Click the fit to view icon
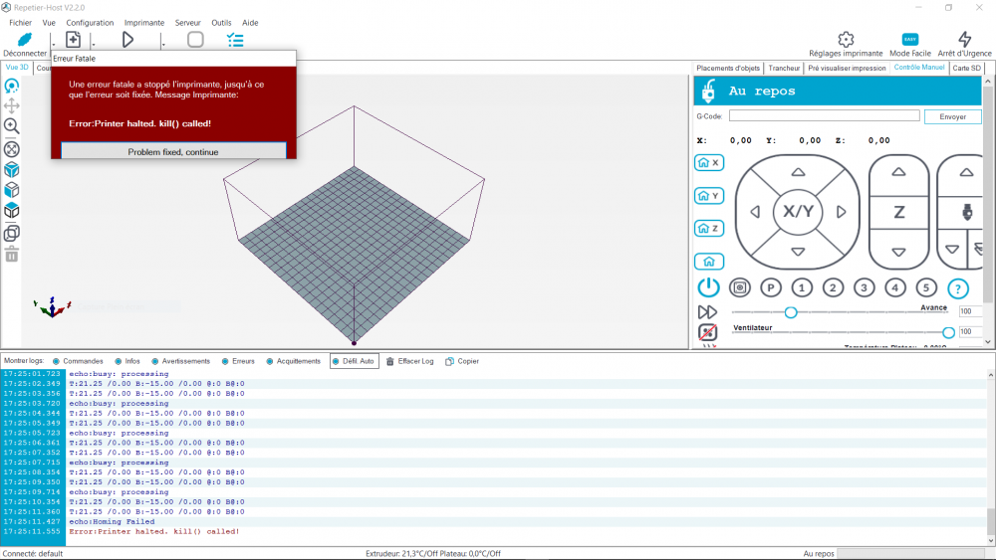 point(11,149)
